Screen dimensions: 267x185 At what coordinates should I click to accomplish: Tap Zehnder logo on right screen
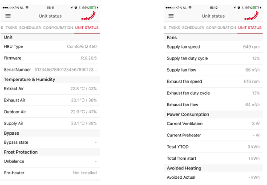251,16
